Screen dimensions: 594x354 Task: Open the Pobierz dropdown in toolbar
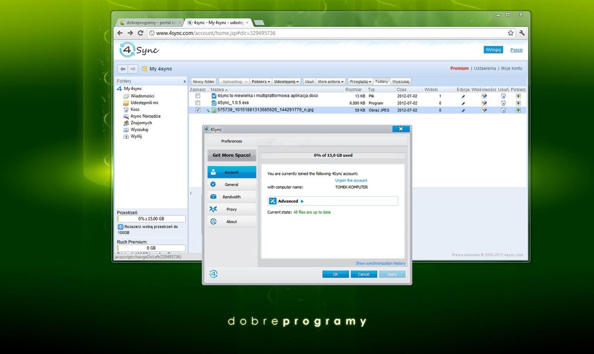[x=261, y=82]
